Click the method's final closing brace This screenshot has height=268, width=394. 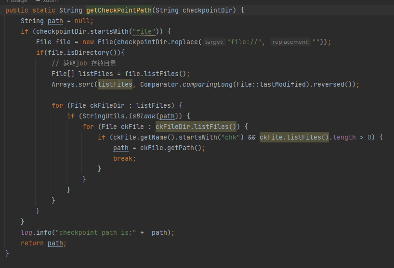coord(7,254)
